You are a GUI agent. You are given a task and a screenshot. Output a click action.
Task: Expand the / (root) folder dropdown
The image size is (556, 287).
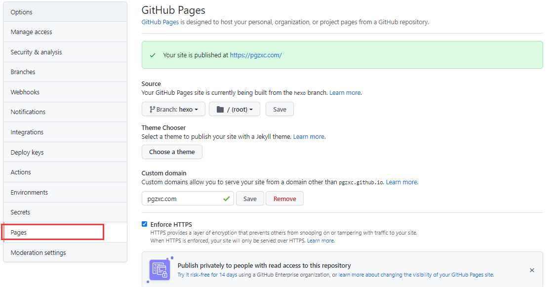(x=235, y=109)
